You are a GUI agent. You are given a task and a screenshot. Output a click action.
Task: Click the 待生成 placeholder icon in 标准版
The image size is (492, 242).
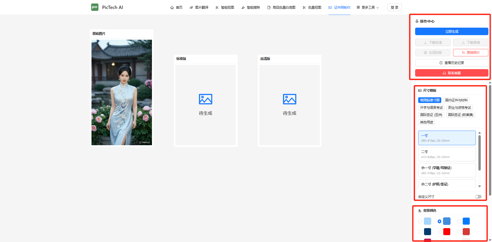click(206, 99)
